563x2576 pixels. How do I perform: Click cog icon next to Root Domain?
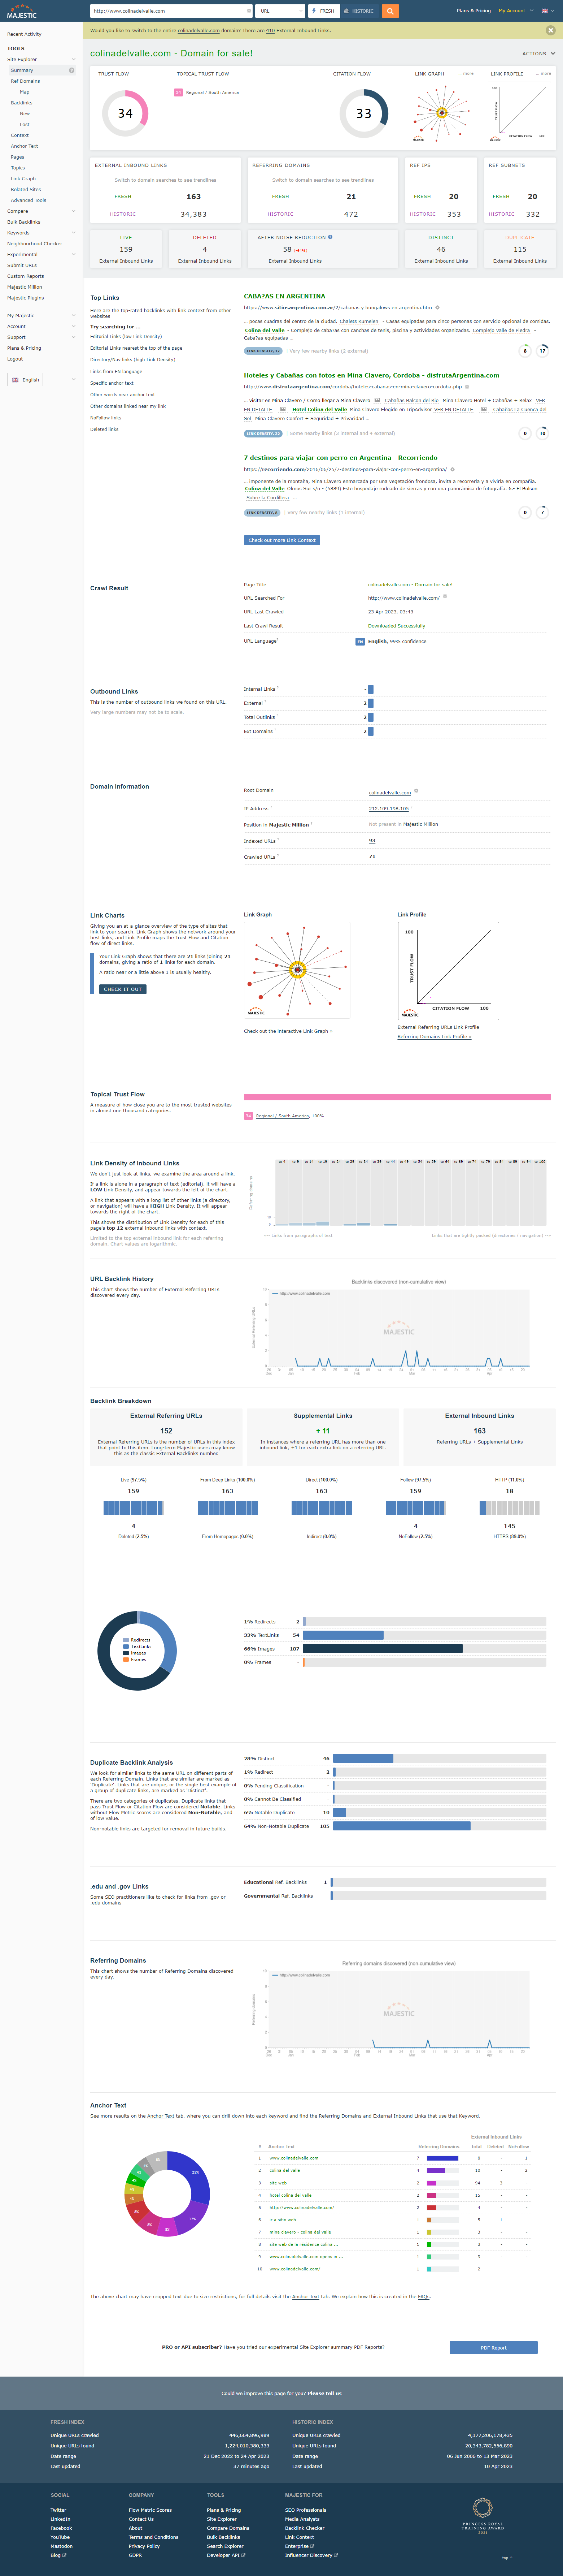click(415, 791)
